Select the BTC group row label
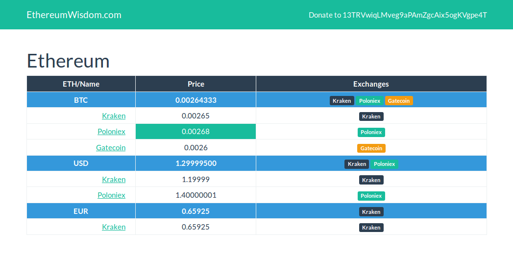This screenshot has width=513, height=255. pyautogui.click(x=81, y=100)
